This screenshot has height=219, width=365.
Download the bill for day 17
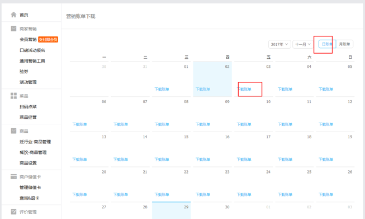(244, 160)
